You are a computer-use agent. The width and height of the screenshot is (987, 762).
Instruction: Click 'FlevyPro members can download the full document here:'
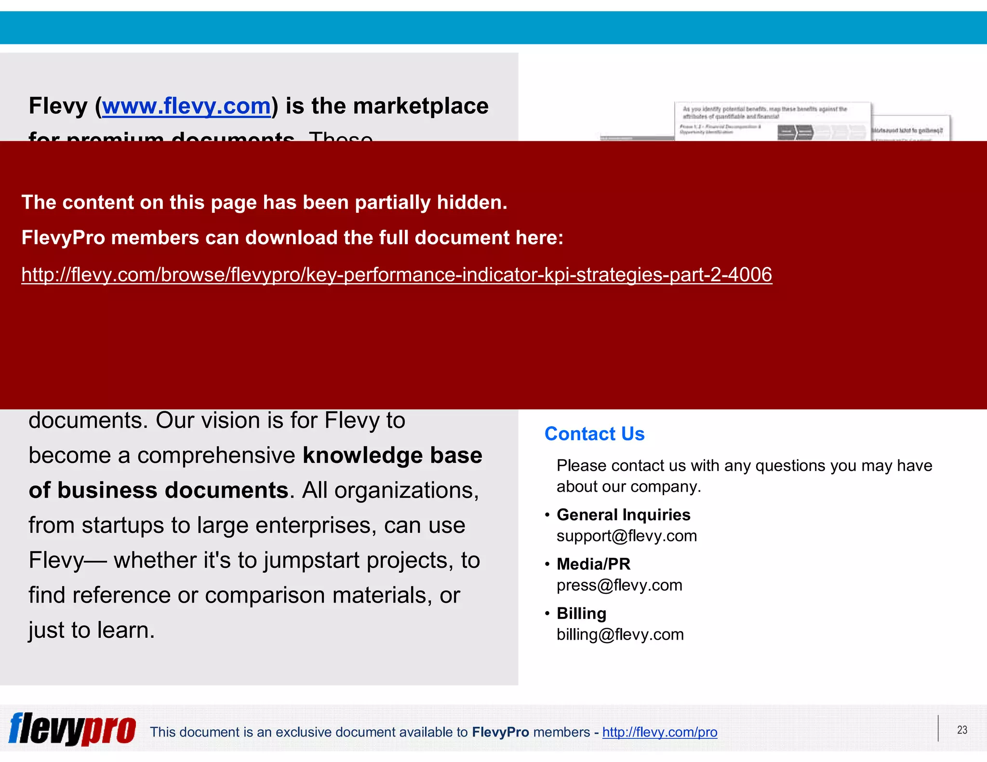point(293,237)
